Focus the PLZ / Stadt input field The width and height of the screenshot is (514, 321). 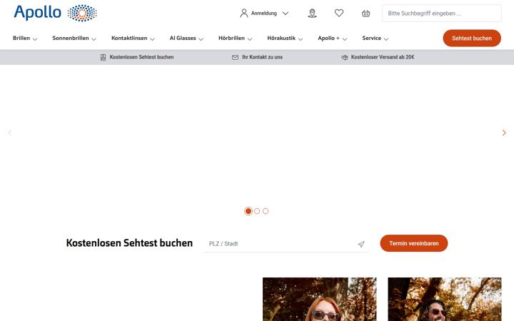point(286,244)
